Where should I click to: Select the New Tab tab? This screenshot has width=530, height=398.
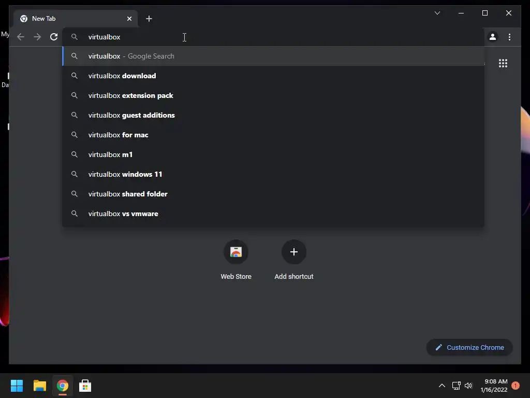(x=76, y=19)
